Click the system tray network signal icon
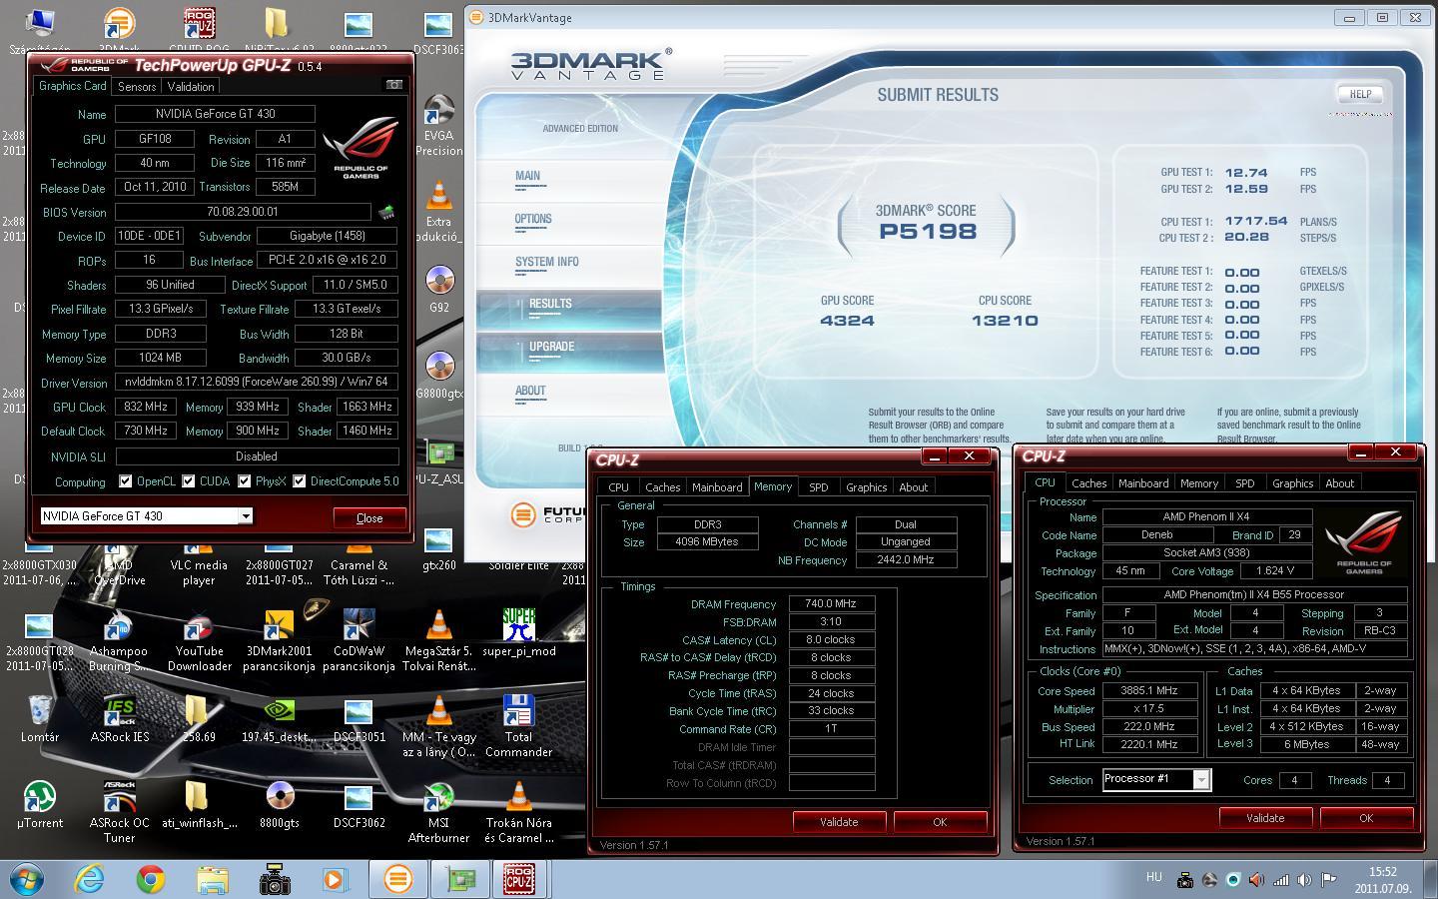 pyautogui.click(x=1280, y=880)
